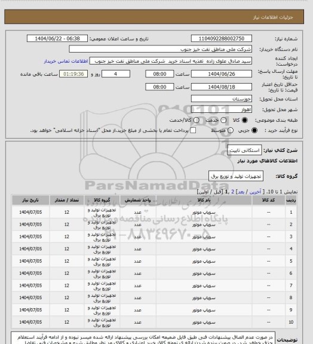This screenshot has height=344, width=313.
Task: Click the تاریخ نیاز column header
Action: coord(30,200)
